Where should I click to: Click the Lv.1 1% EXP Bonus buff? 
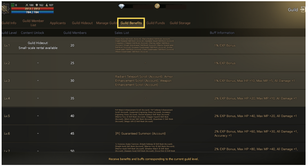click(225, 45)
